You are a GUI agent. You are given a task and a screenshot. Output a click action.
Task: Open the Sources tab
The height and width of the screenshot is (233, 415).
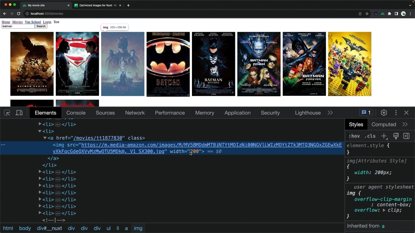tap(105, 113)
